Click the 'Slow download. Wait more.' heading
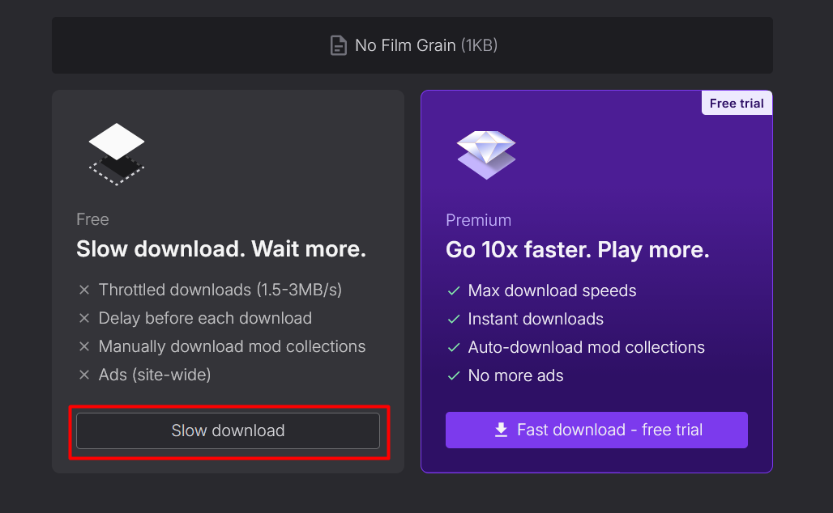 point(221,248)
